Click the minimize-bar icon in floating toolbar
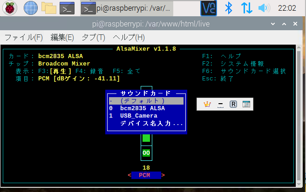Viewport: 306px width, 192px height. (220, 105)
